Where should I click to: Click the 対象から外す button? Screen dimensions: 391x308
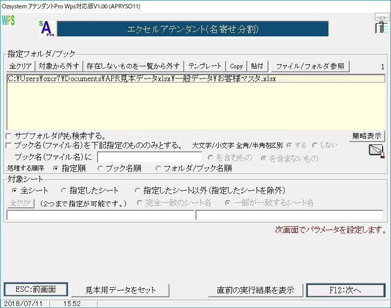click(59, 66)
